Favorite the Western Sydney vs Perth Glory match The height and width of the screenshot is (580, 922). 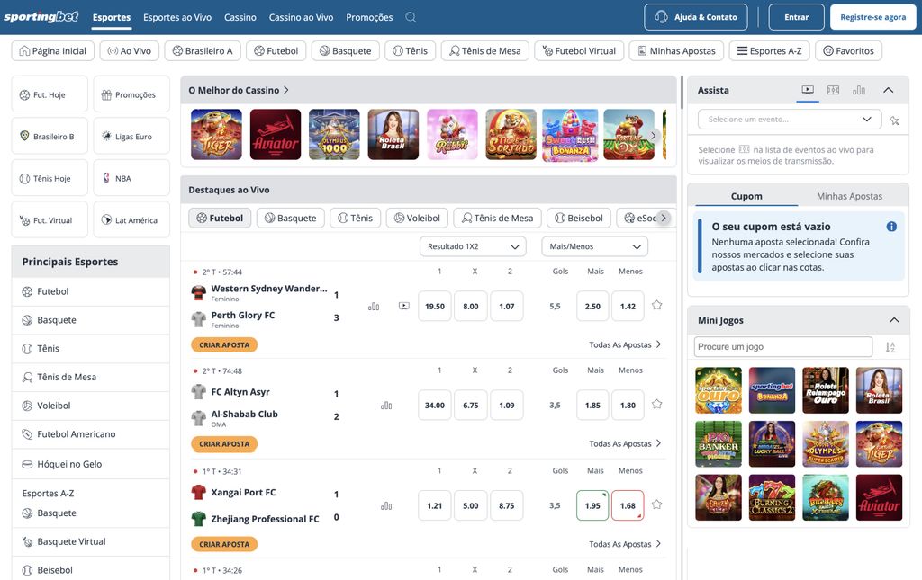(x=656, y=306)
